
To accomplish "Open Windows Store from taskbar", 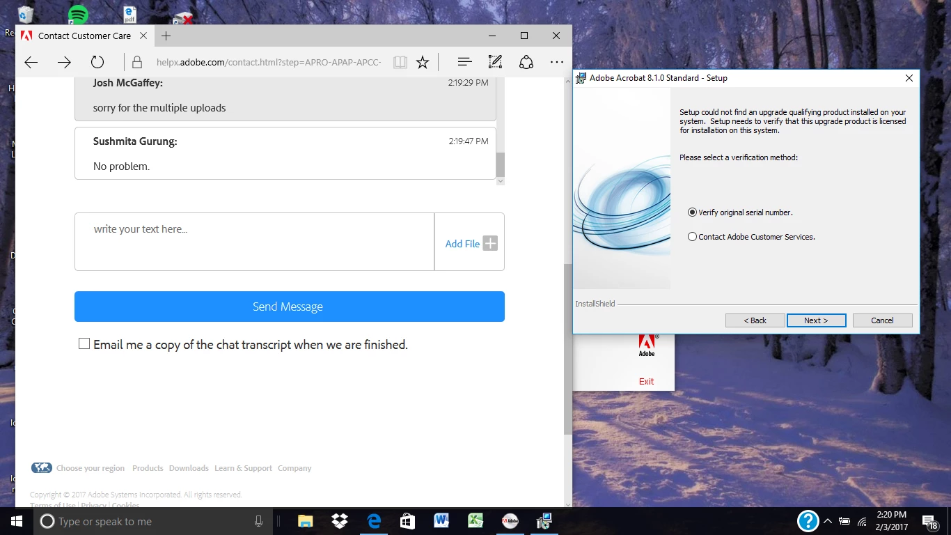I will click(x=408, y=521).
